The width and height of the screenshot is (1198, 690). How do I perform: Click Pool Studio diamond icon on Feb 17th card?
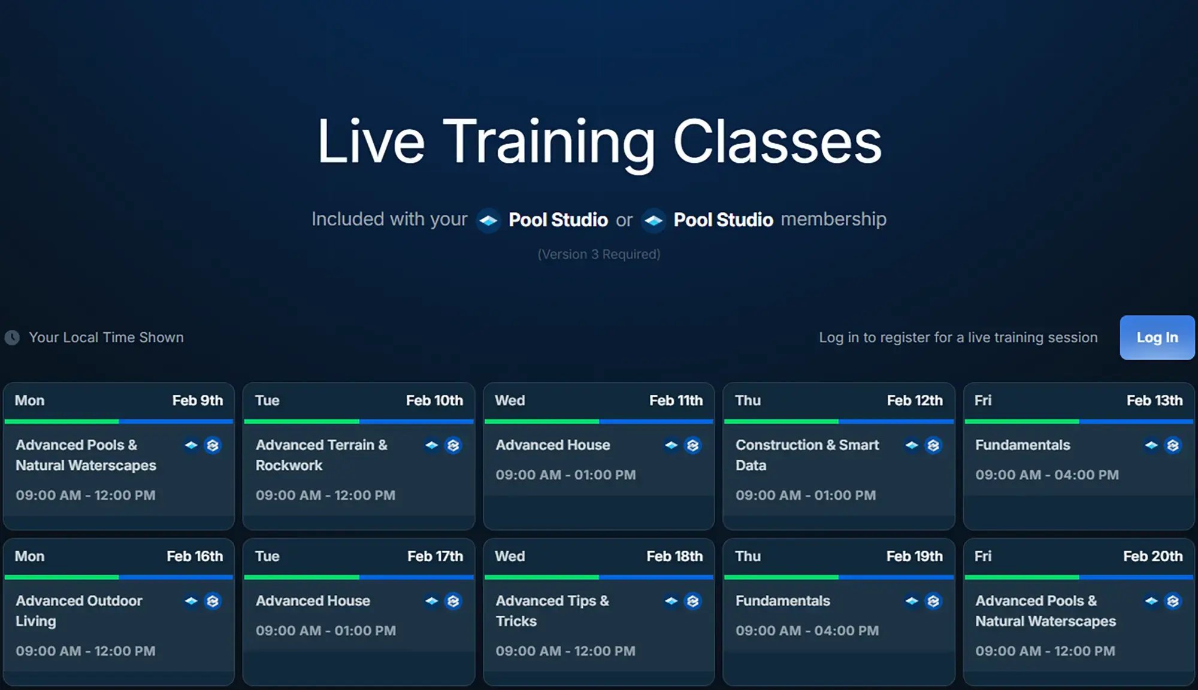tap(431, 601)
